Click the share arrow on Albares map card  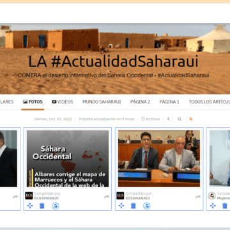click(x=107, y=197)
